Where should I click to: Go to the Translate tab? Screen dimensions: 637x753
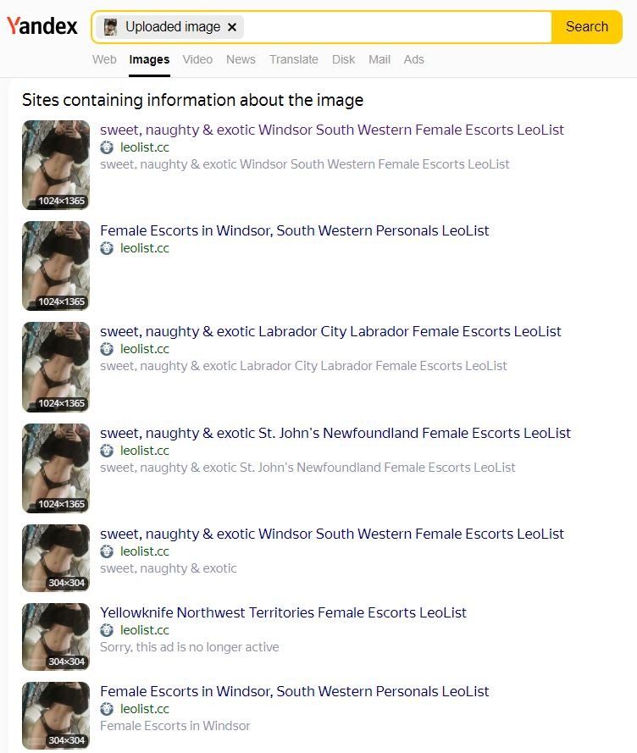[294, 59]
